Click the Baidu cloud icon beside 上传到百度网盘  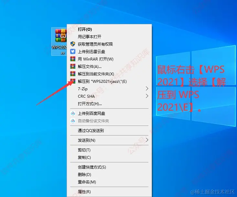pyautogui.click(x=73, y=113)
